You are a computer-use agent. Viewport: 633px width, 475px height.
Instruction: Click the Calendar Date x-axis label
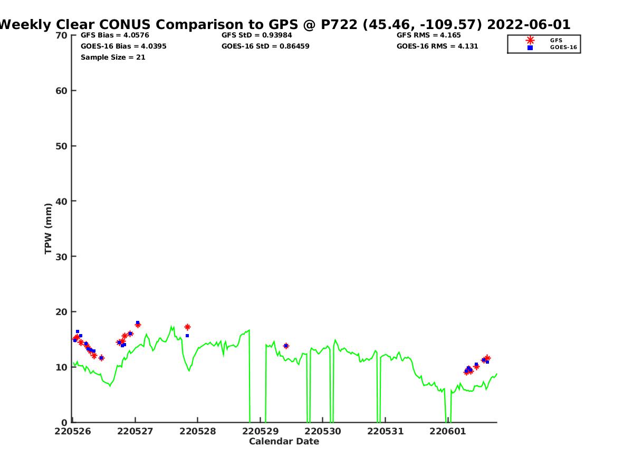click(284, 442)
